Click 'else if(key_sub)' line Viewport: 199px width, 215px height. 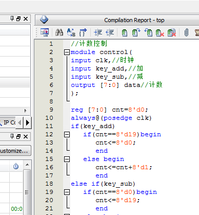(103, 184)
